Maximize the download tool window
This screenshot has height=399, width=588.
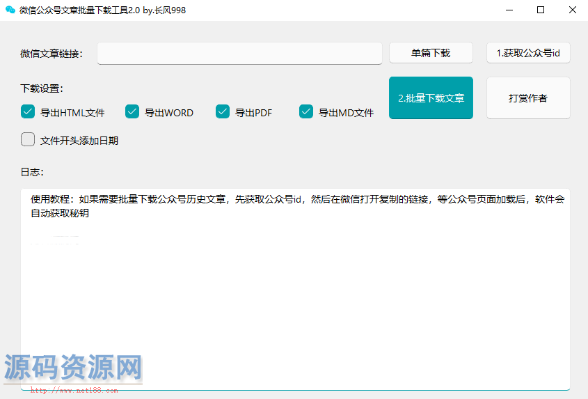point(541,10)
